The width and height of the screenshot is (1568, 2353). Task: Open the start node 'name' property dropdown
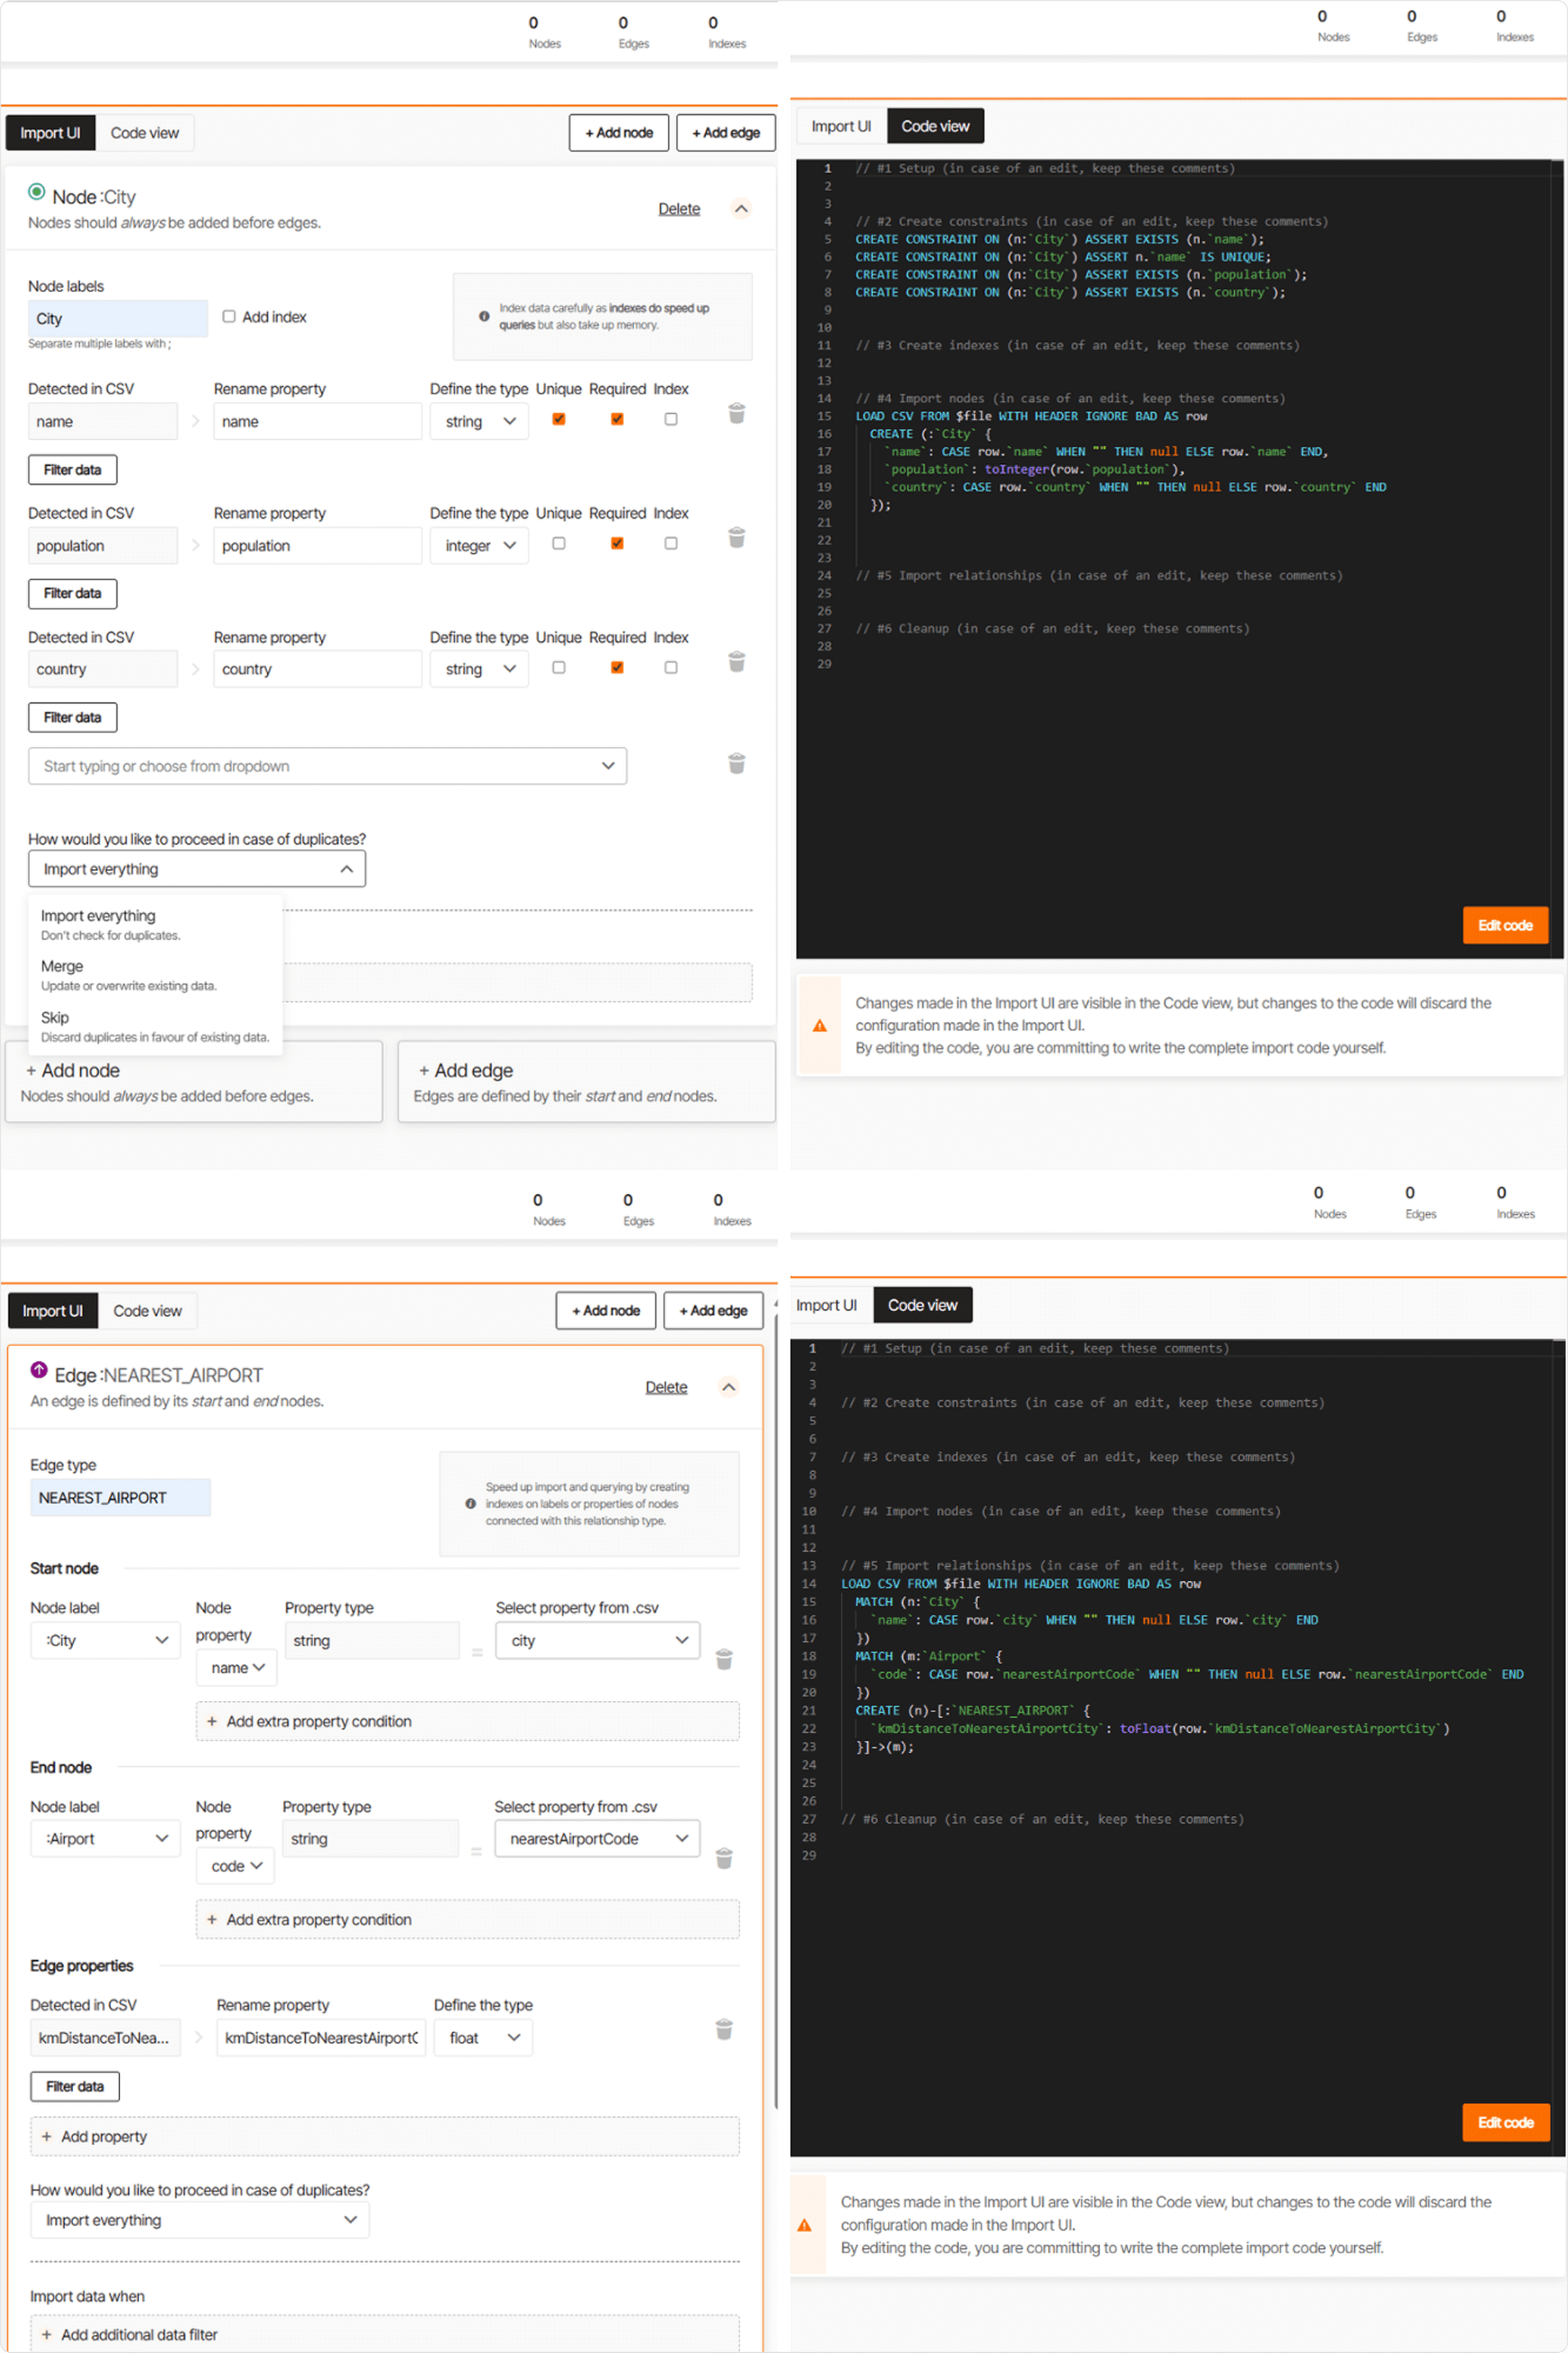click(237, 1667)
